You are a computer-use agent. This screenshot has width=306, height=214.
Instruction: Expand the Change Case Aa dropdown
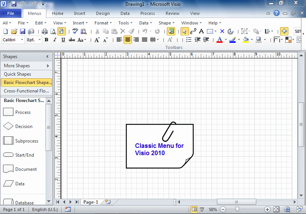click(x=85, y=40)
